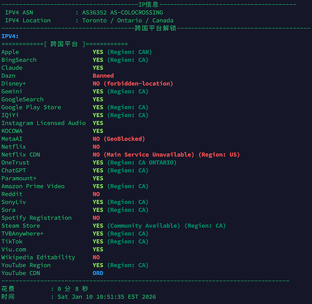312x304 pixels.
Task: Click the Gemini row label
Action: click(x=12, y=92)
